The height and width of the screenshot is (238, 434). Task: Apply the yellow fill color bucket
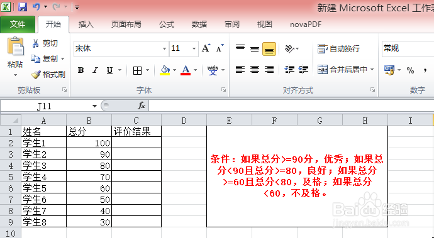click(165, 70)
